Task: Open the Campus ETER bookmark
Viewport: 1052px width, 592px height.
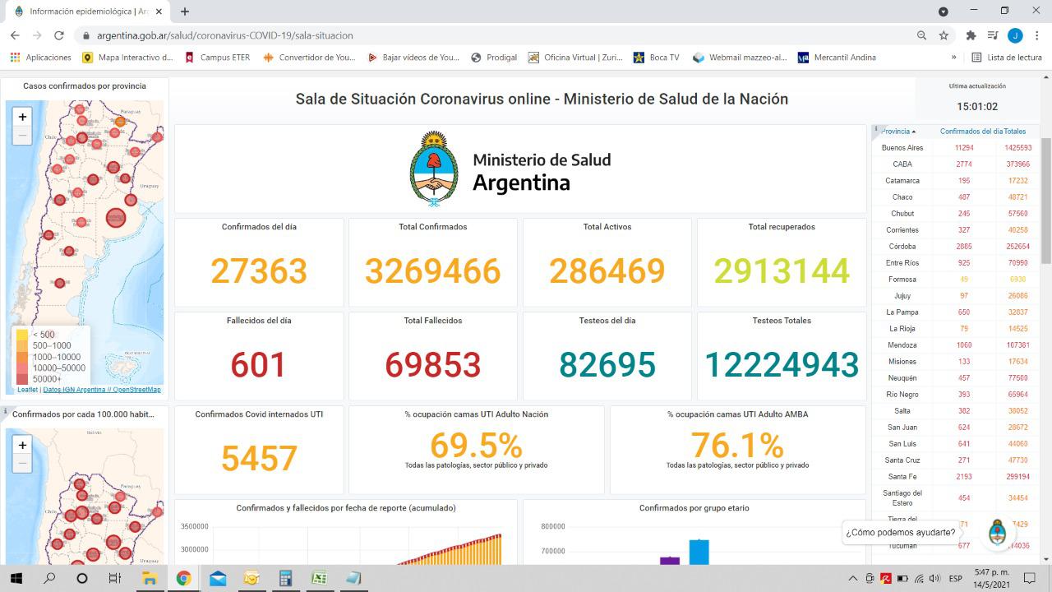Action: (218, 58)
